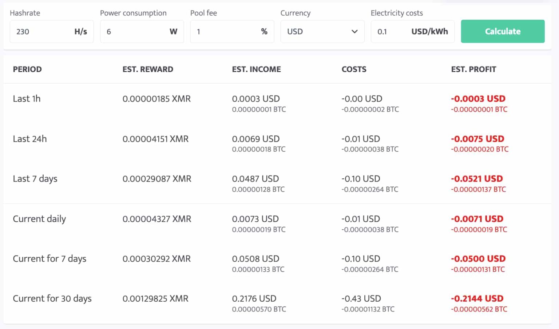Click the Power consumption input field
This screenshot has width=559, height=329.
pos(142,32)
